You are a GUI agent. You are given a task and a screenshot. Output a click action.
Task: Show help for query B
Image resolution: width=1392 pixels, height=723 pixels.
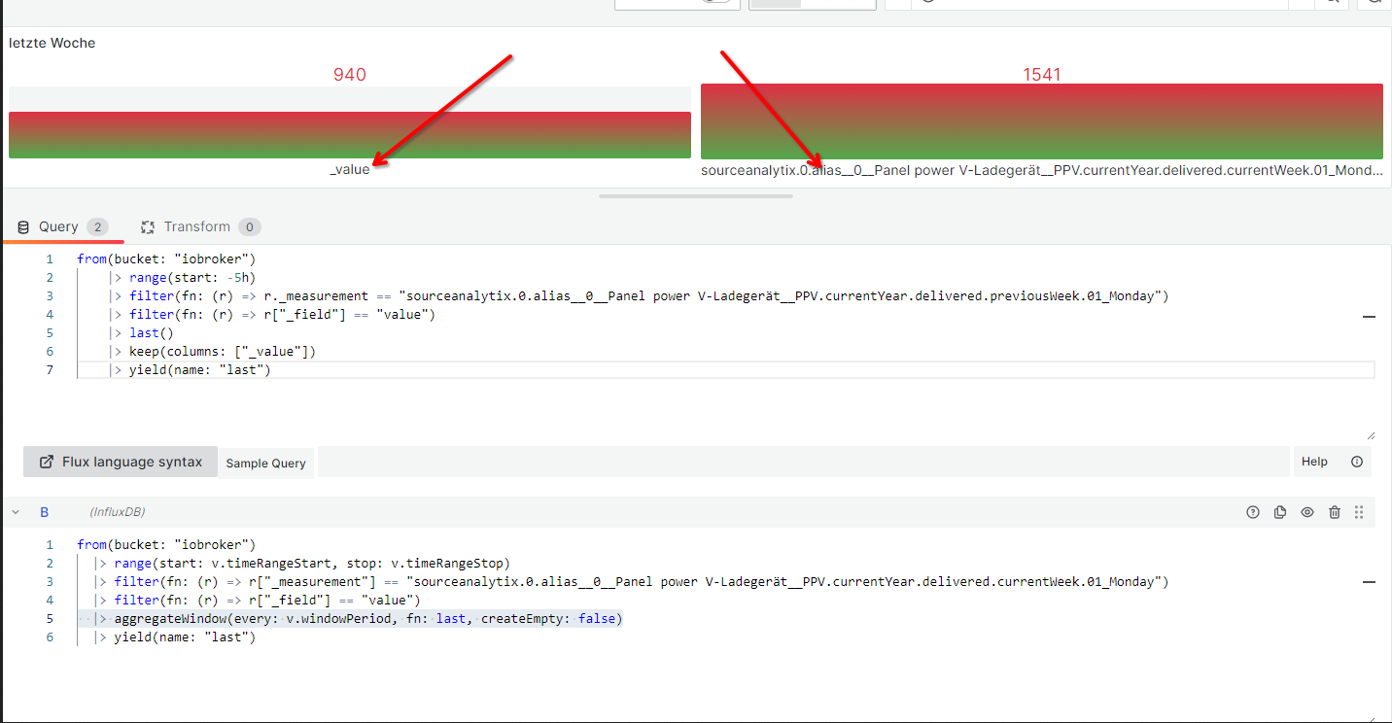tap(1253, 512)
